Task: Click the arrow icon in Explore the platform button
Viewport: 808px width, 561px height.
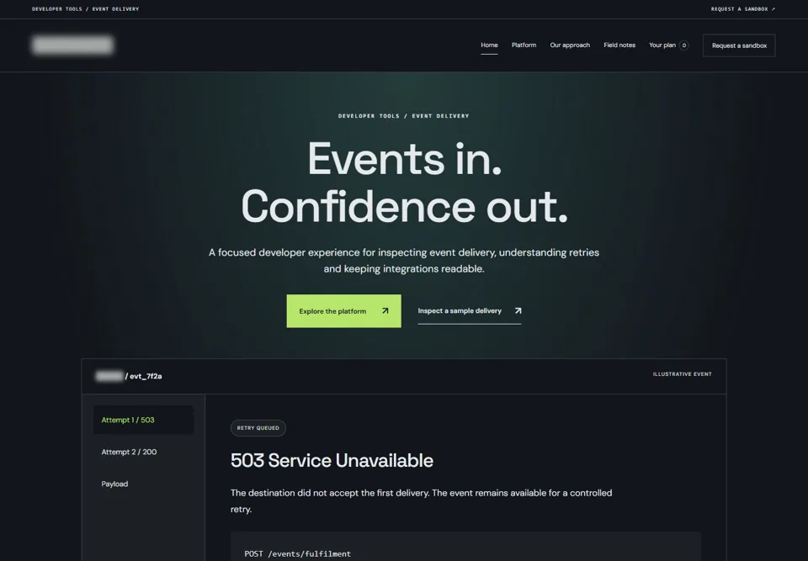Action: [385, 310]
